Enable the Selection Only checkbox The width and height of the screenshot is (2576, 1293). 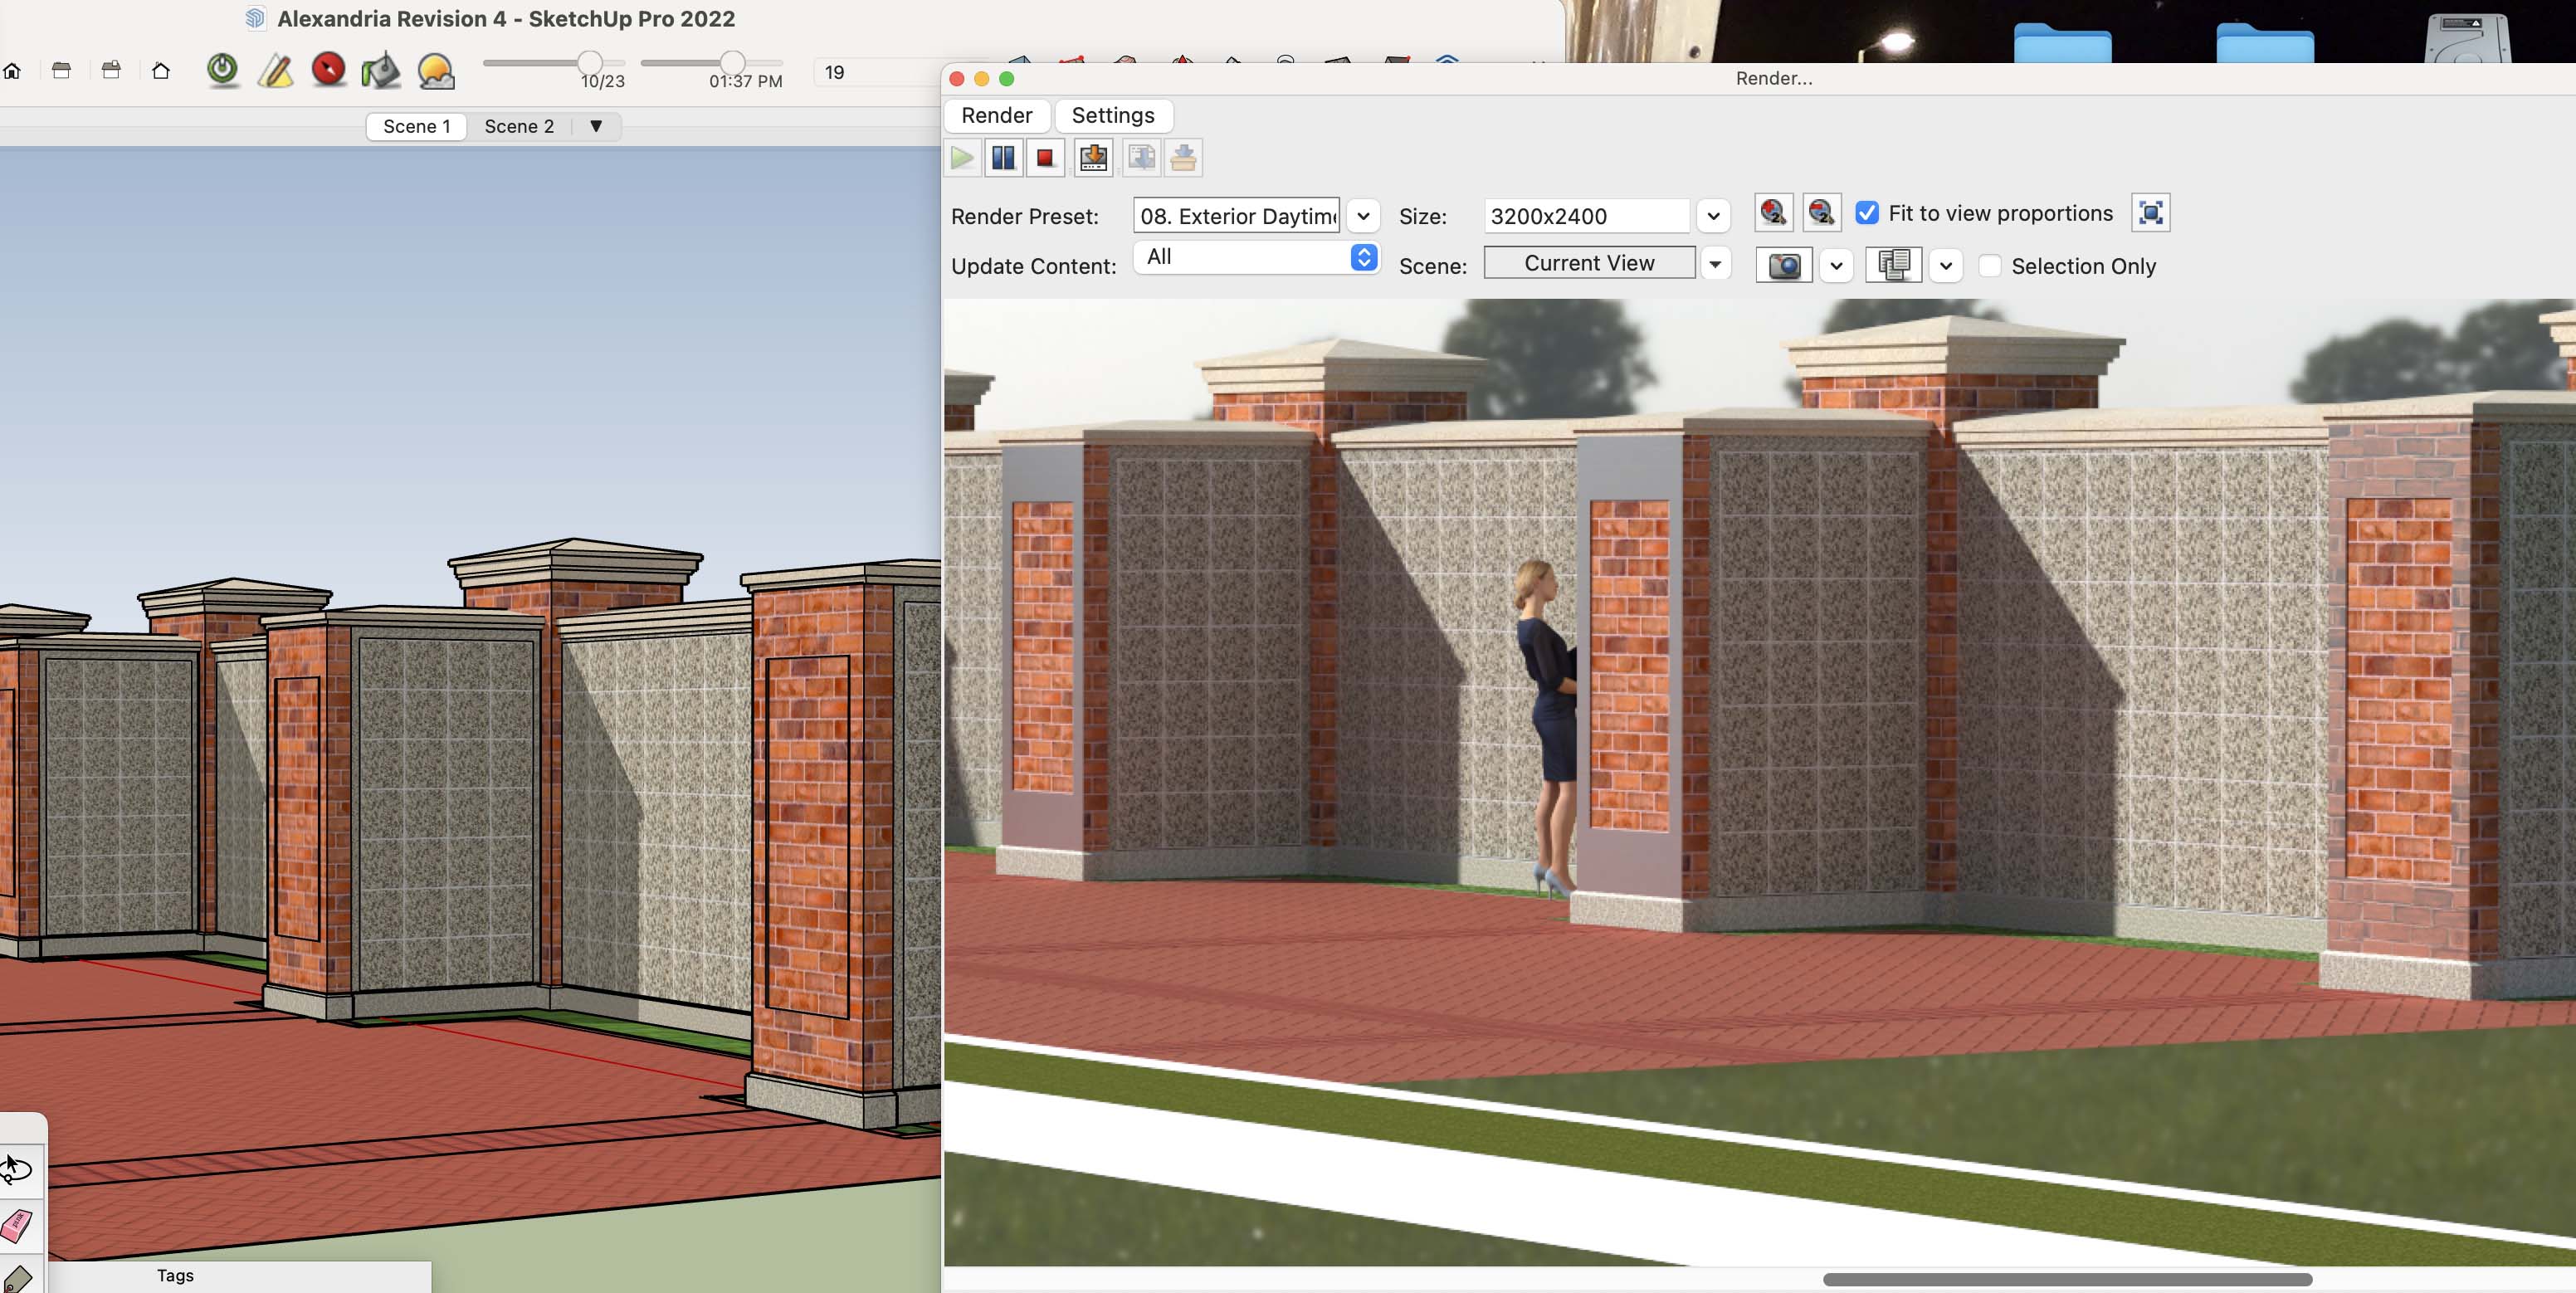[1990, 266]
